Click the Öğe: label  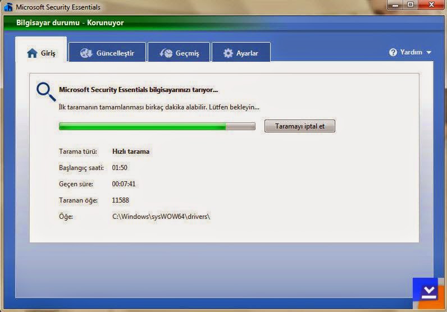[x=66, y=217]
